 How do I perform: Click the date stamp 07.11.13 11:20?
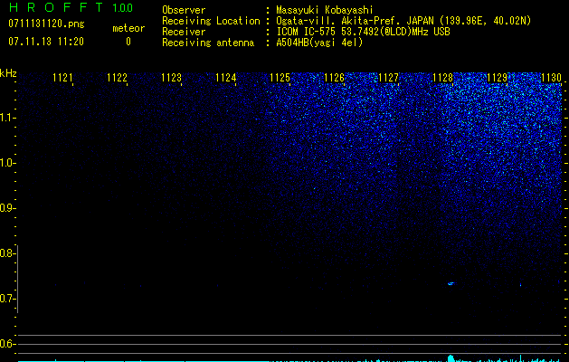click(46, 41)
